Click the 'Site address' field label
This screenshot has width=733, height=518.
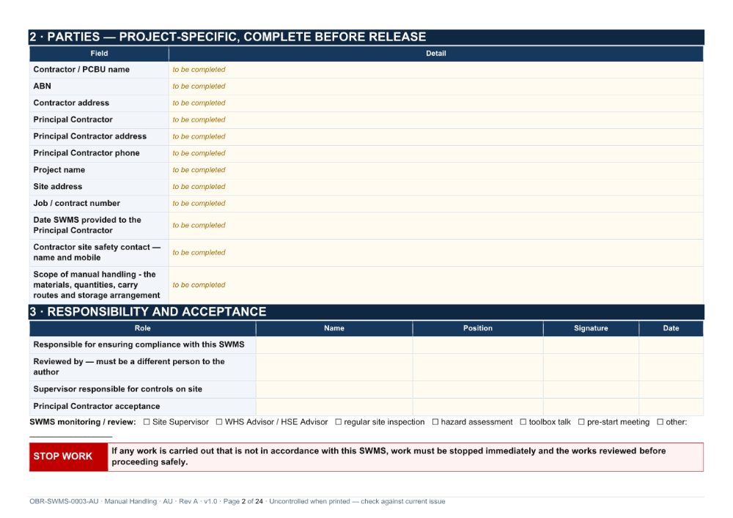[57, 187]
